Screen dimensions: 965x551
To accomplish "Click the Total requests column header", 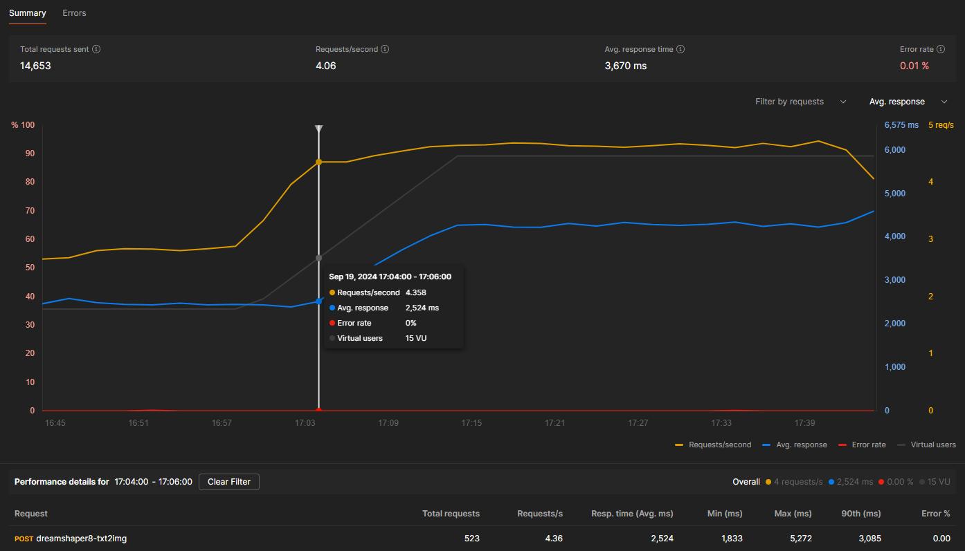I will point(451,514).
